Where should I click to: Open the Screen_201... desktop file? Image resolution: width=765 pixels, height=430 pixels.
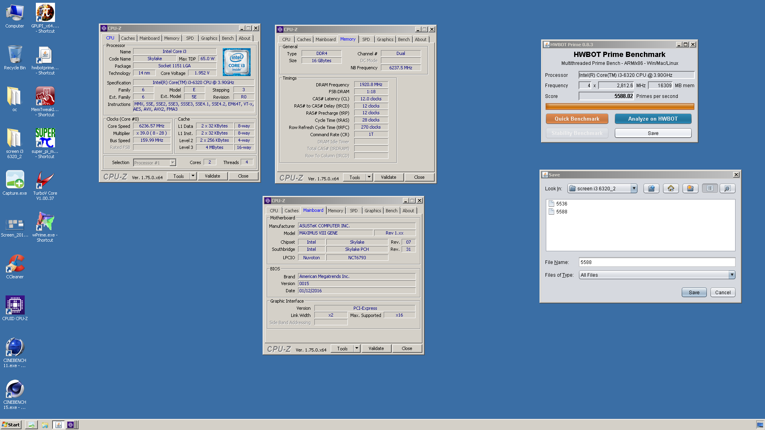(15, 227)
